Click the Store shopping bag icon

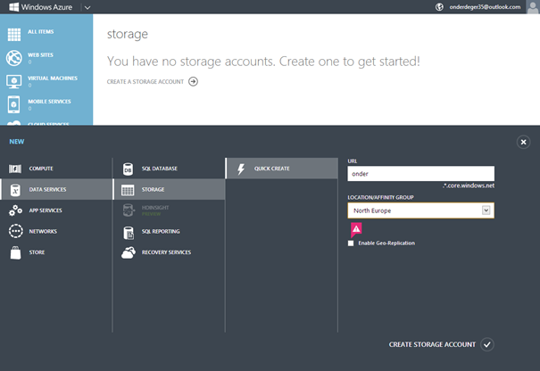click(x=15, y=252)
